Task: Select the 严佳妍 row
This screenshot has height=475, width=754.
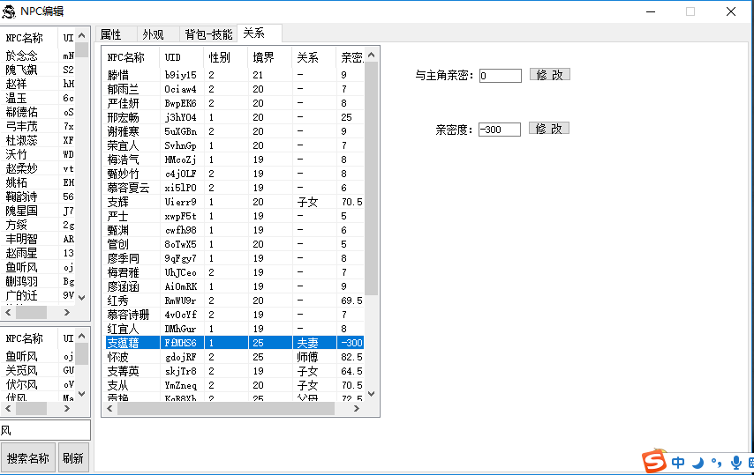Action: 235,103
